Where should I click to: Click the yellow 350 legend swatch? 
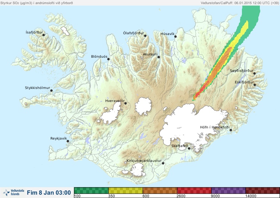(x=125, y=191)
